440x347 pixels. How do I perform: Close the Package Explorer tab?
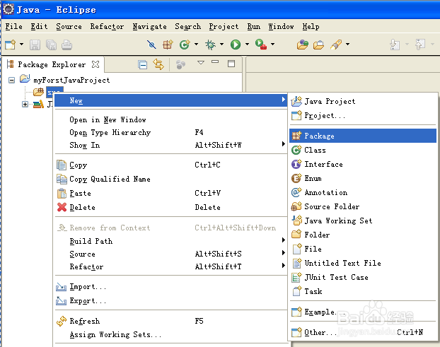point(95,64)
